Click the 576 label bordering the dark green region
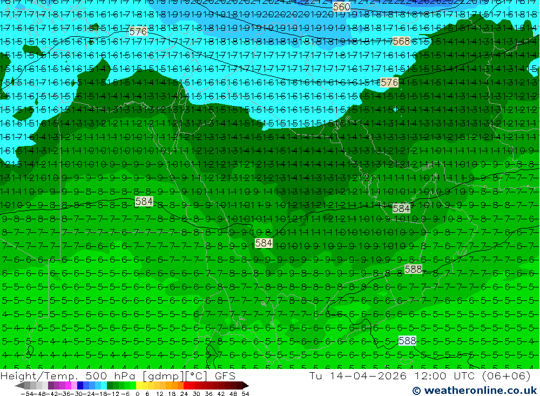The height and width of the screenshot is (396, 540). click(x=389, y=82)
